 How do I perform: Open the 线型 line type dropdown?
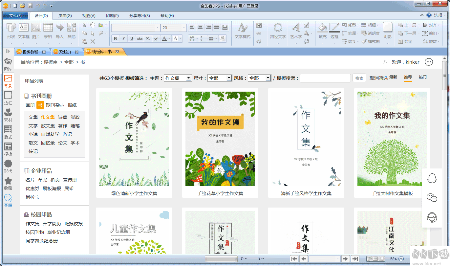pyautogui.click(x=351, y=25)
